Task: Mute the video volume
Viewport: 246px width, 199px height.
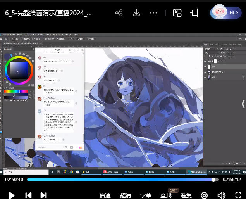Action: pyautogui.click(x=221, y=195)
